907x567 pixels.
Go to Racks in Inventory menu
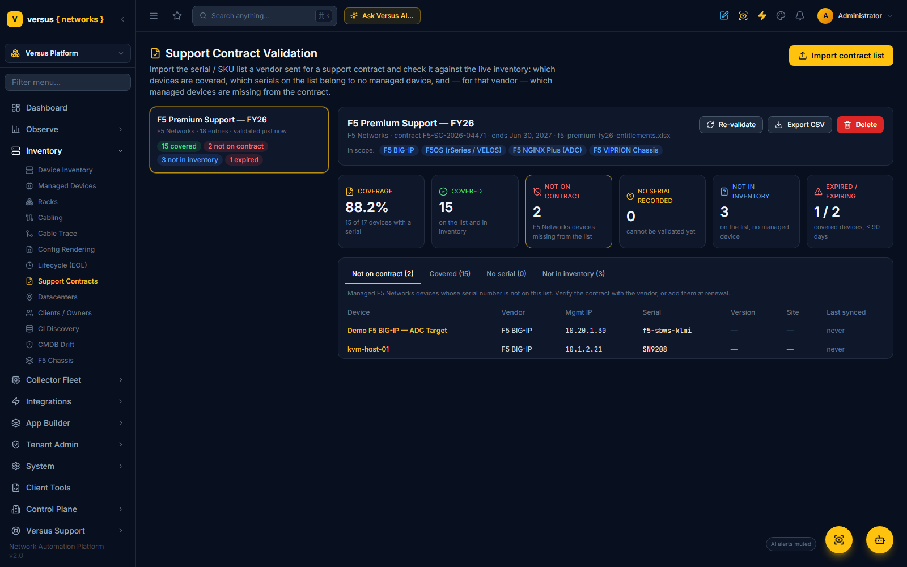48,202
